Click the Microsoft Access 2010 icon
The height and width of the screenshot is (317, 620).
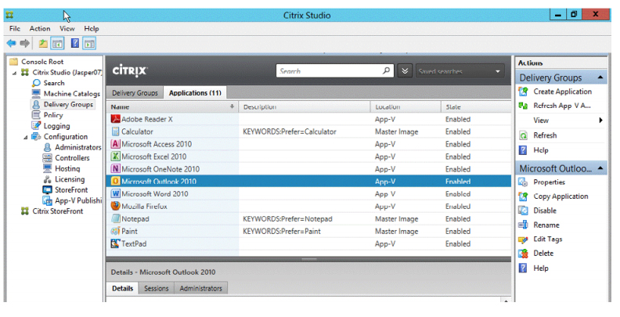tap(115, 144)
